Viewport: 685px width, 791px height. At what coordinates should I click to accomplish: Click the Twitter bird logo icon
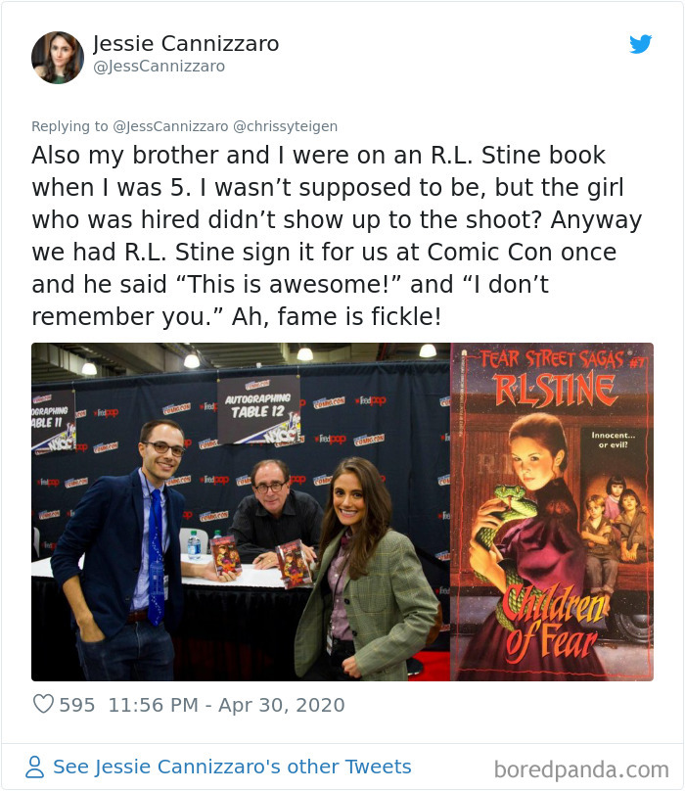tap(641, 44)
